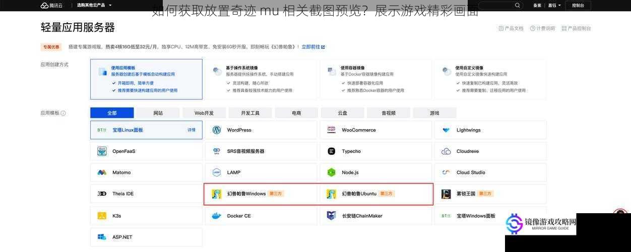
Task: Select the 宝塔Linux面板 BT icon
Action: pyautogui.click(x=102, y=130)
